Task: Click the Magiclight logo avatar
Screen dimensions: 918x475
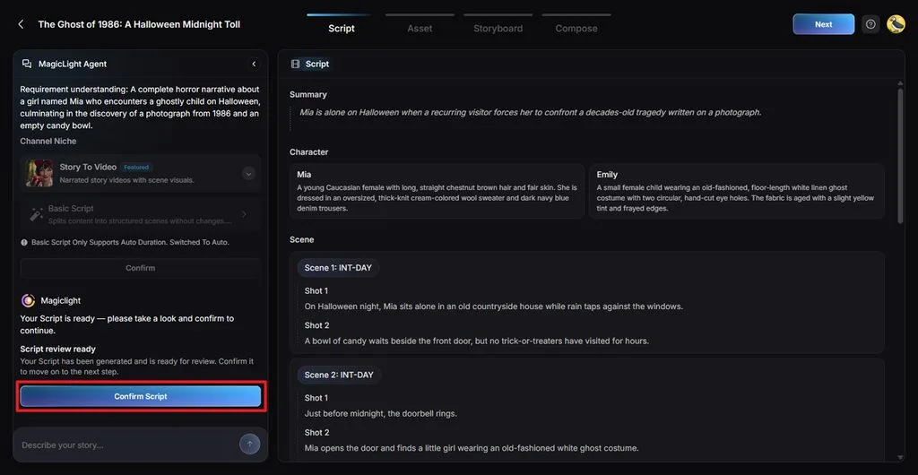Action: tap(28, 300)
